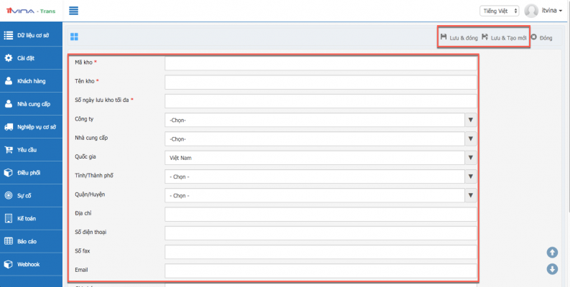570x287 pixels.
Task: Open the Tiếng Việt language selector
Action: coord(499,11)
